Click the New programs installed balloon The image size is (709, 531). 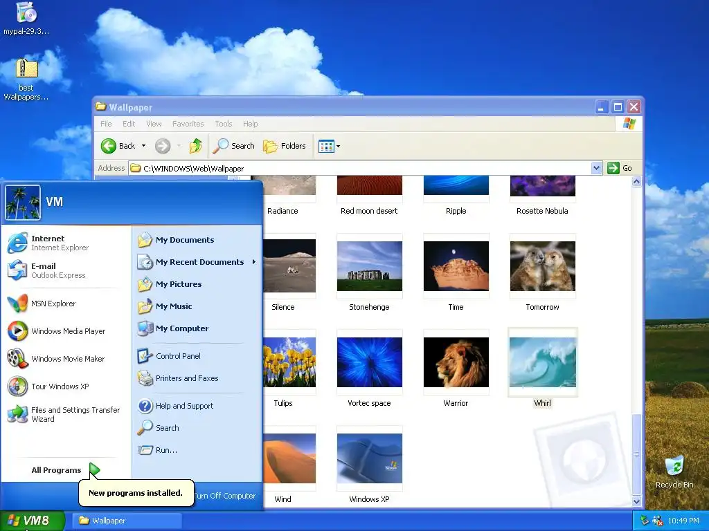click(x=136, y=492)
